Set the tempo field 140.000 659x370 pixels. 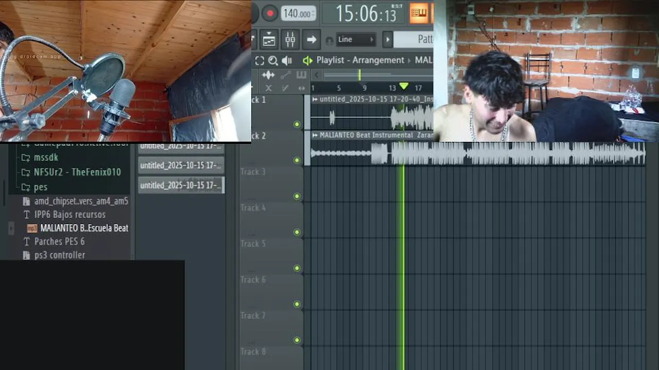pyautogui.click(x=299, y=14)
